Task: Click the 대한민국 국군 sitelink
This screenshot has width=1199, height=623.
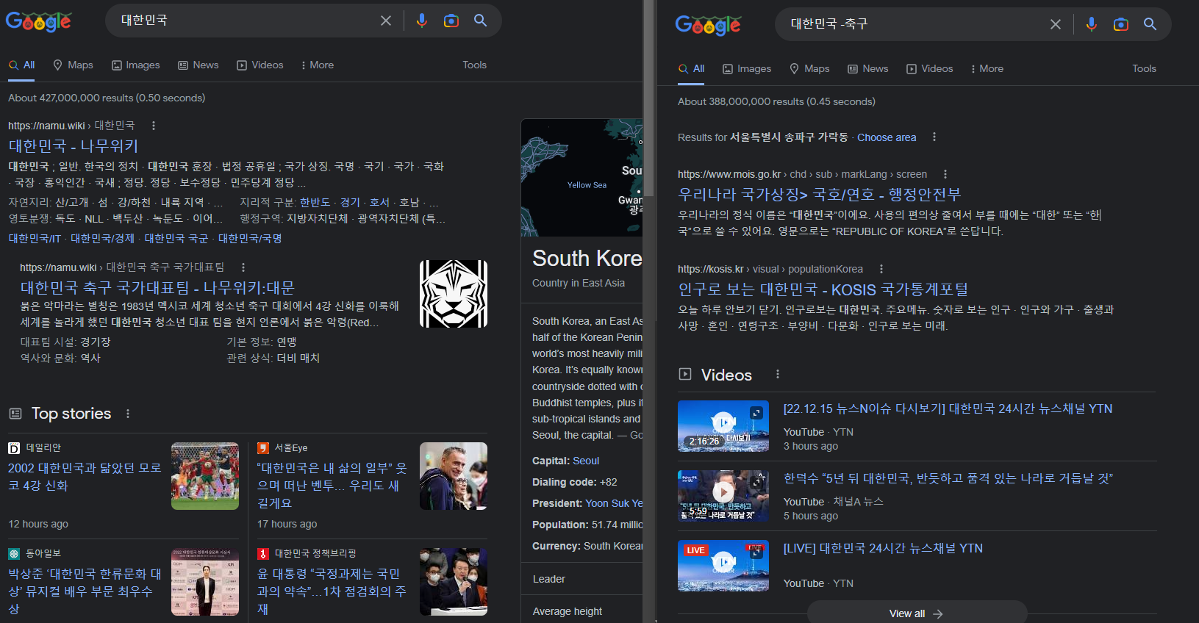Action: coord(176,238)
